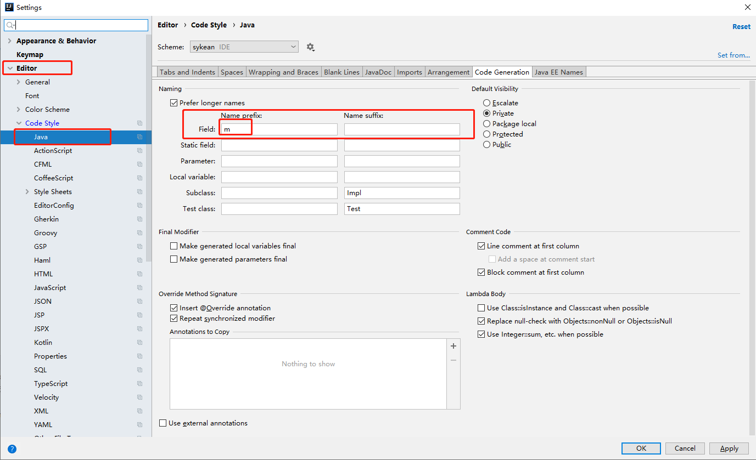This screenshot has height=460, width=756.
Task: Collapse the Editor section
Action: 9,69
